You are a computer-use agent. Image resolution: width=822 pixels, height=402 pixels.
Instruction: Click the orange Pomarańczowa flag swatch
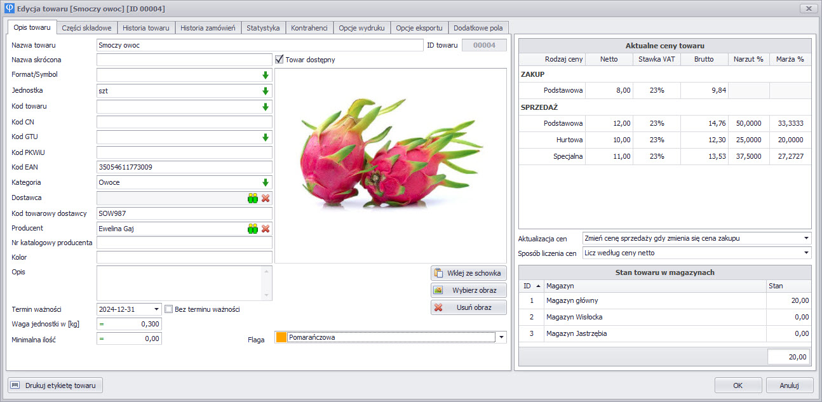(x=281, y=337)
